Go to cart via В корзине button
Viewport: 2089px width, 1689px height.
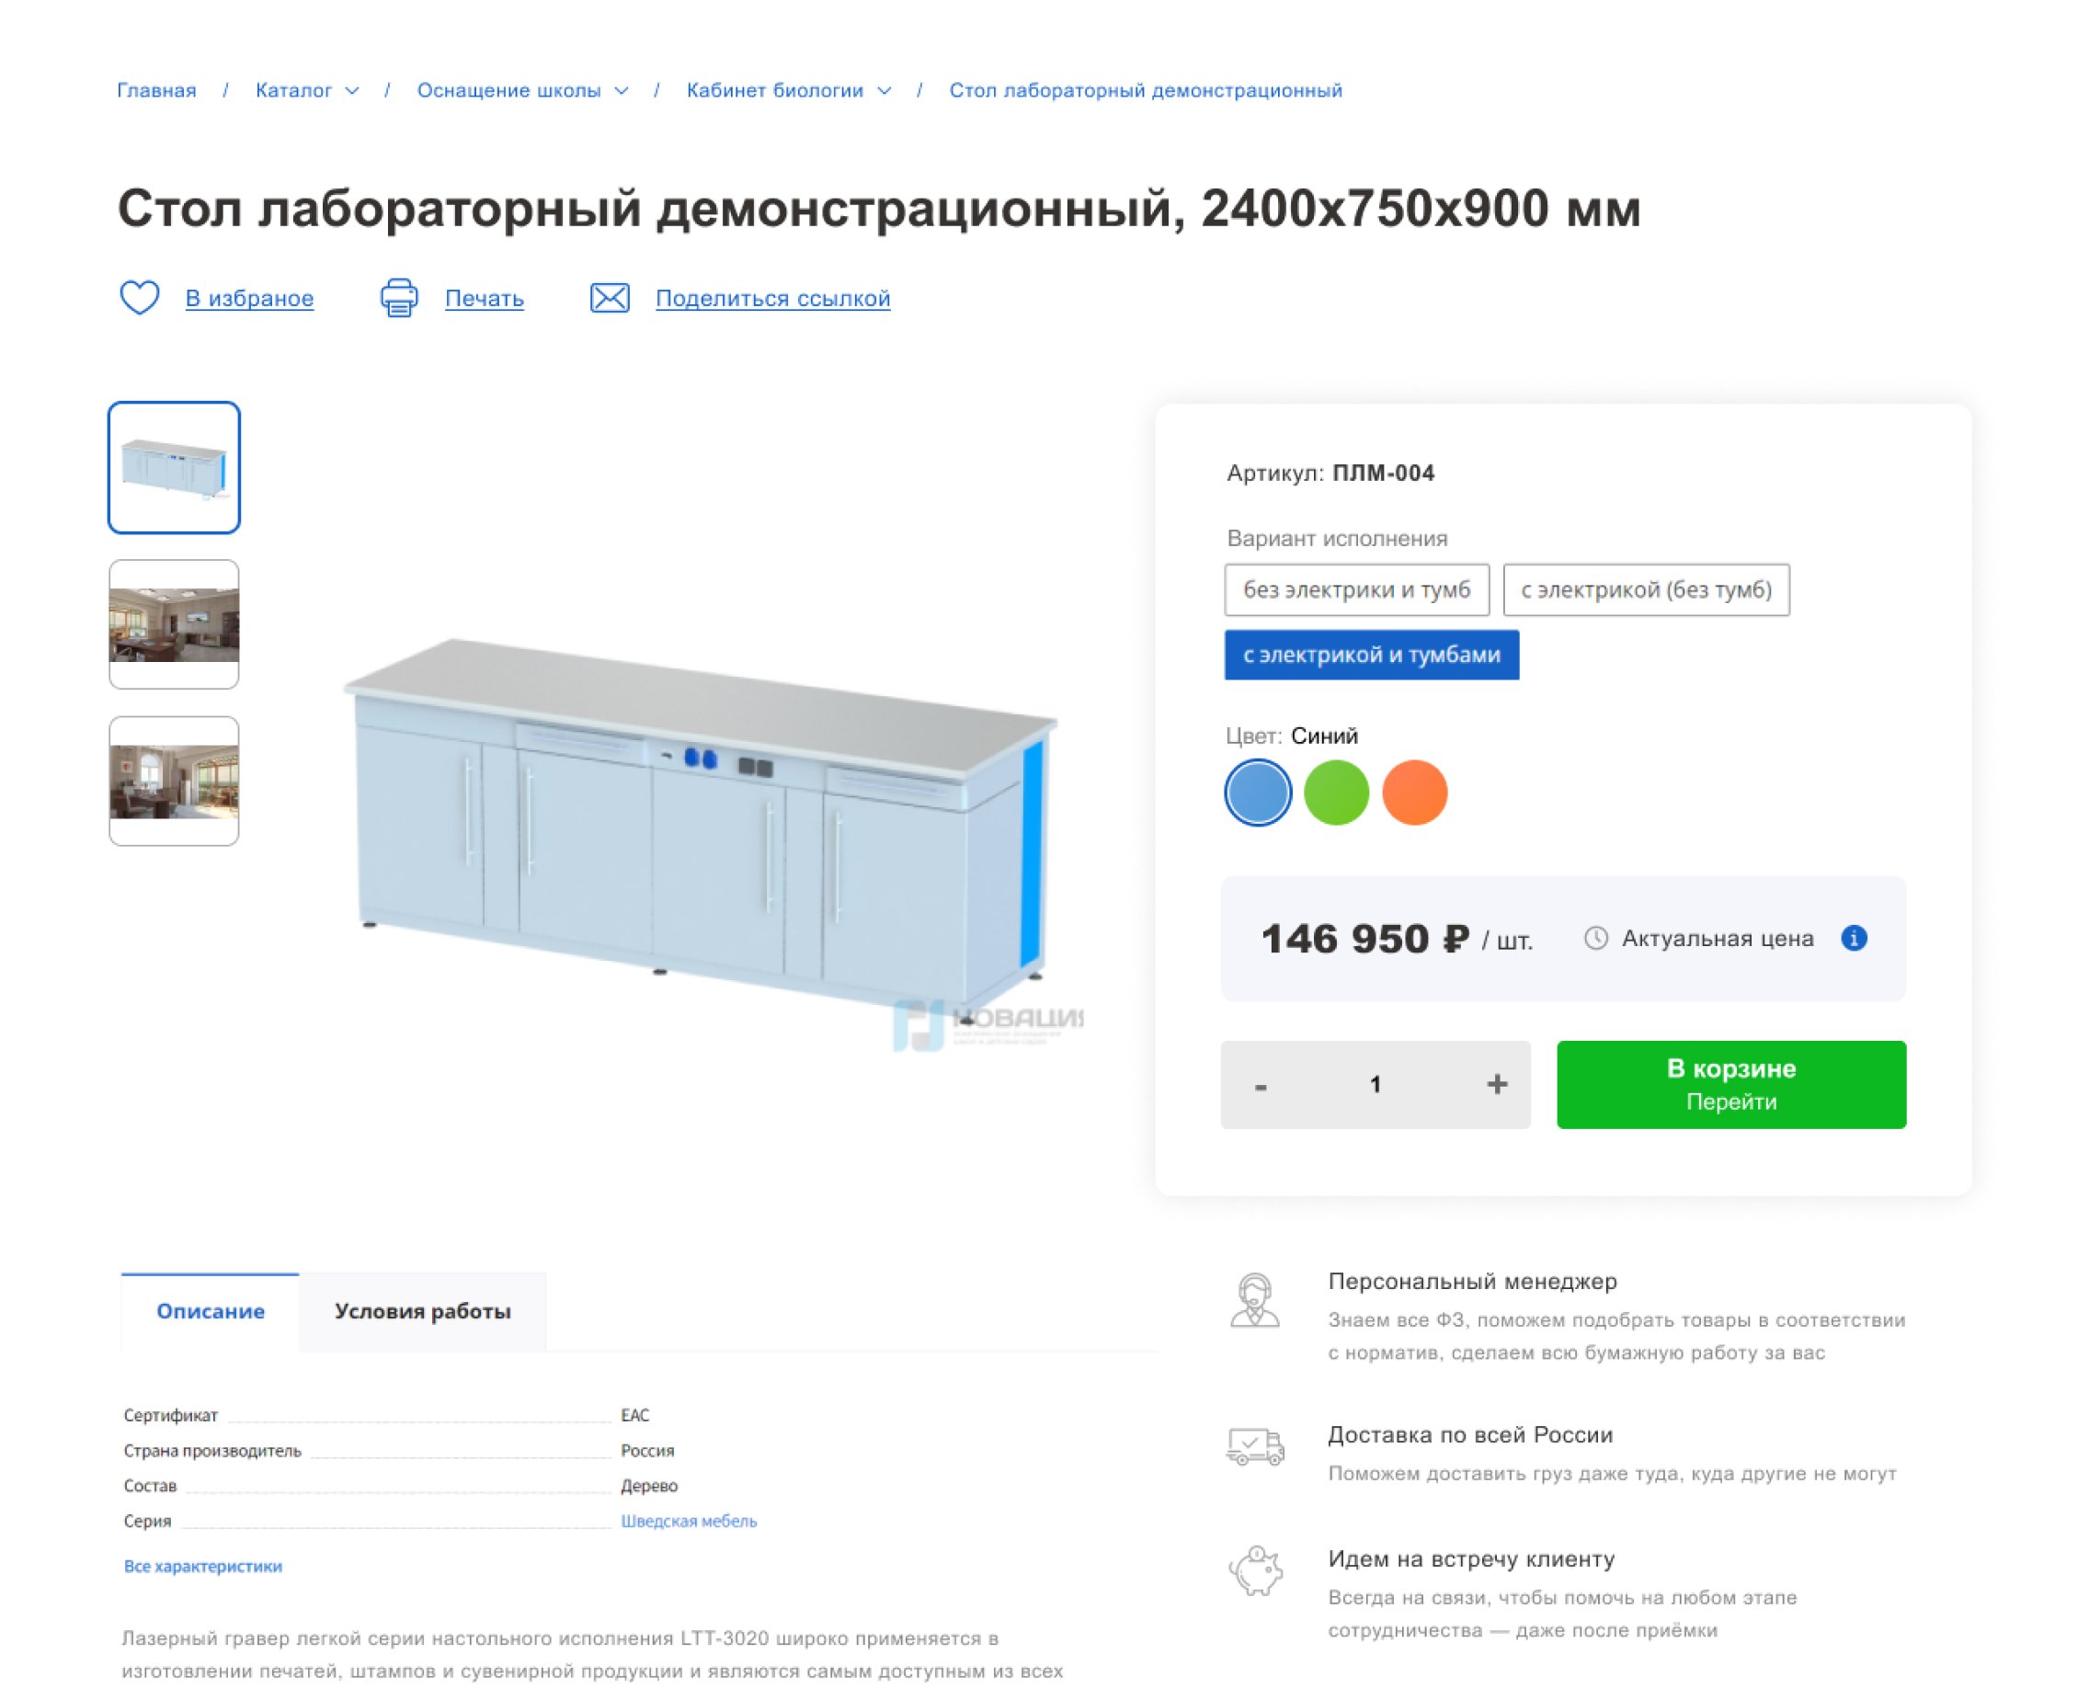tap(1732, 1085)
